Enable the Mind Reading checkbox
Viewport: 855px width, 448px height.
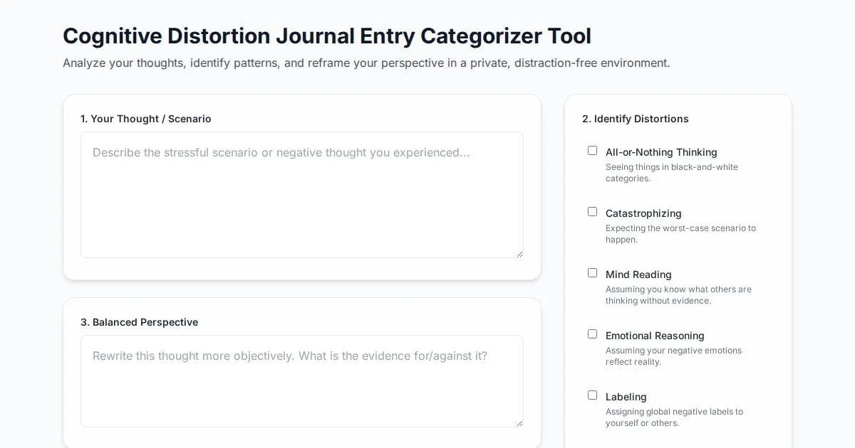point(592,273)
